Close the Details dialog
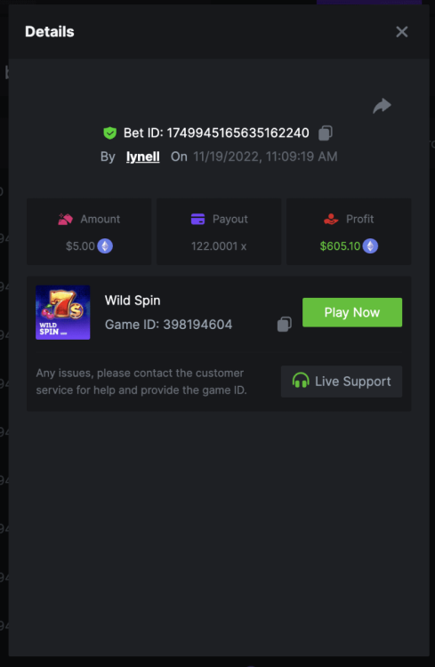 [x=402, y=32]
